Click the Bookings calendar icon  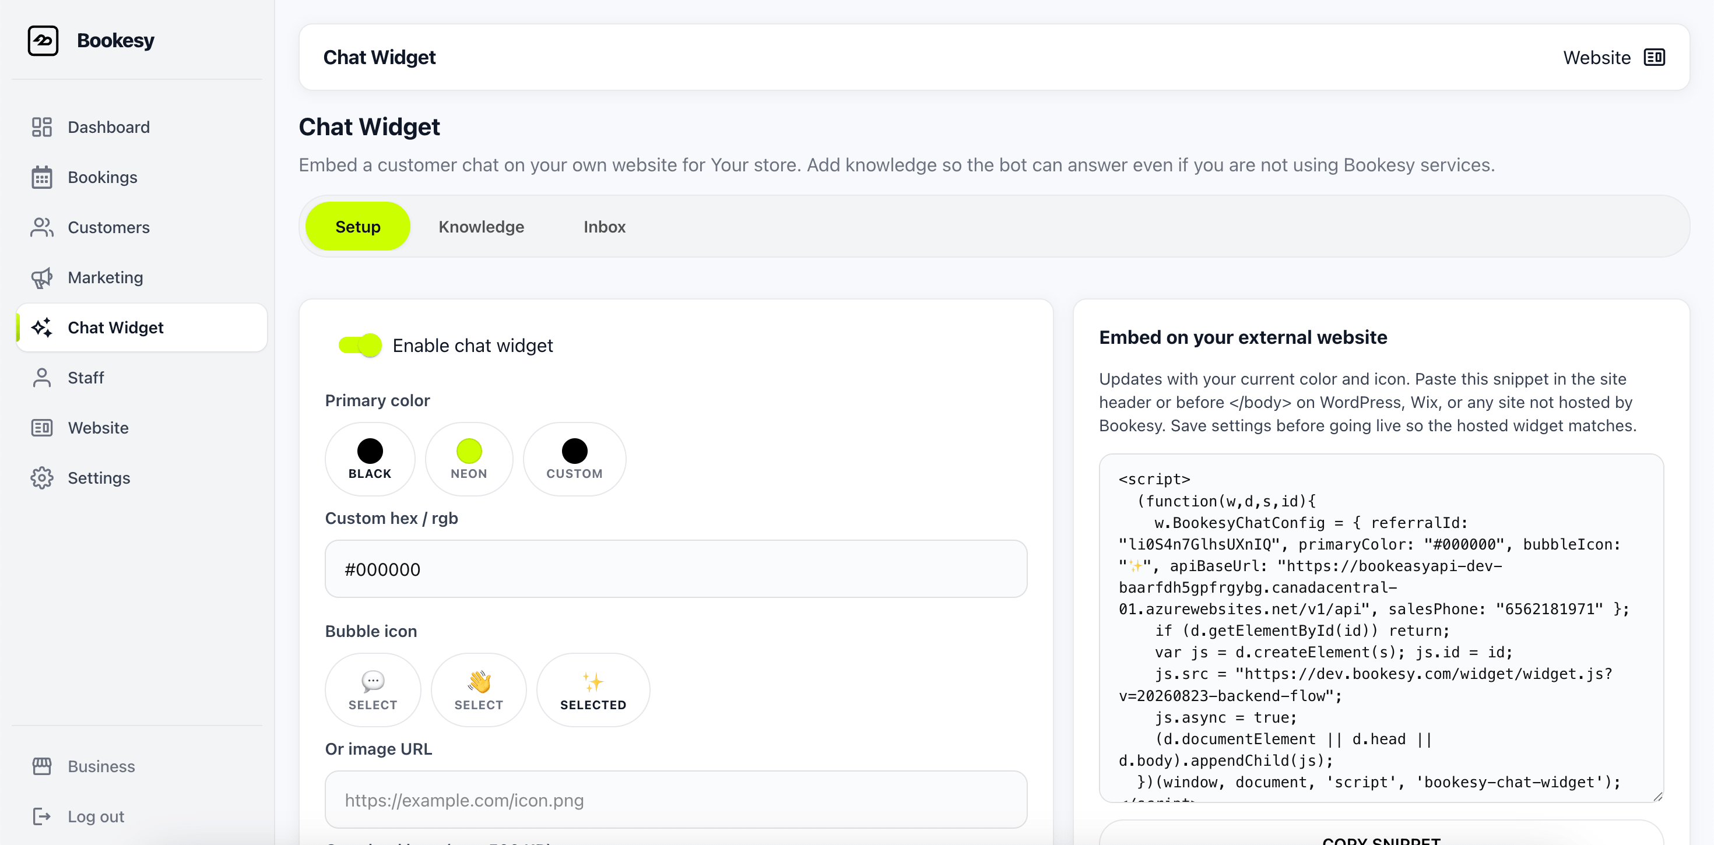(42, 177)
